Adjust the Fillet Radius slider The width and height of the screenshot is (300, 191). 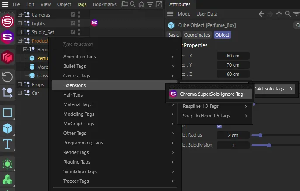[x=260, y=135]
